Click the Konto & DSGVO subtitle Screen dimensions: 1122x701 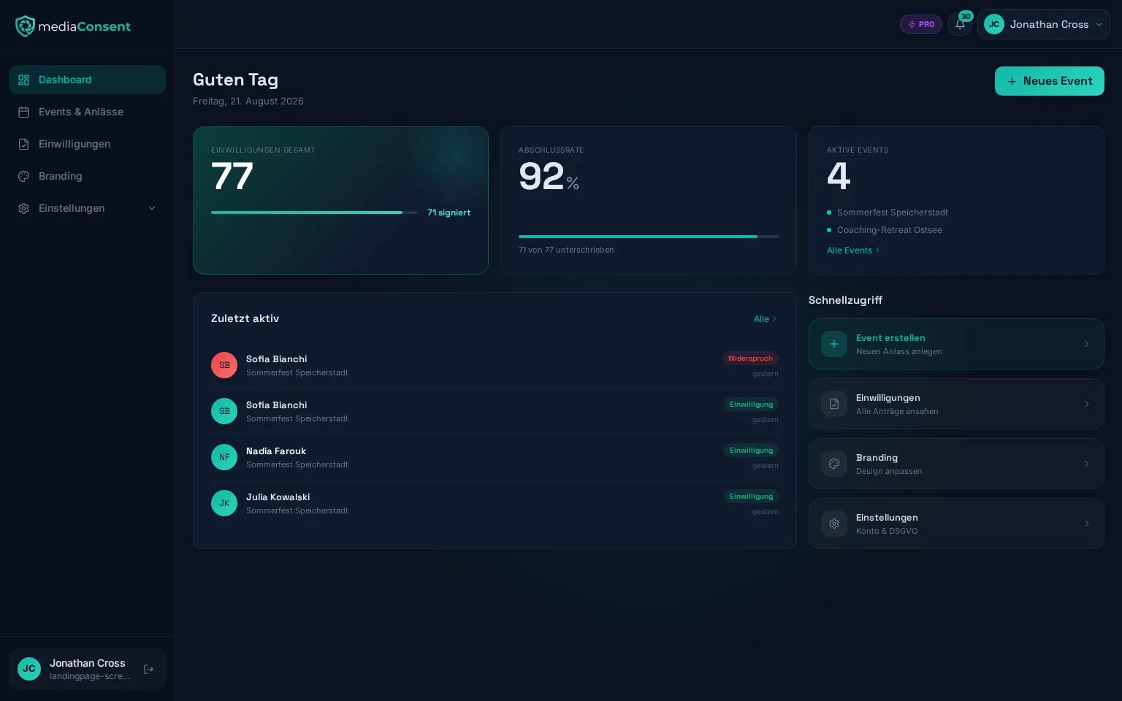pyautogui.click(x=887, y=531)
